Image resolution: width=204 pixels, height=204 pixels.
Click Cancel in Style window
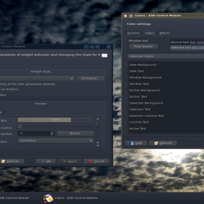tap(96, 161)
